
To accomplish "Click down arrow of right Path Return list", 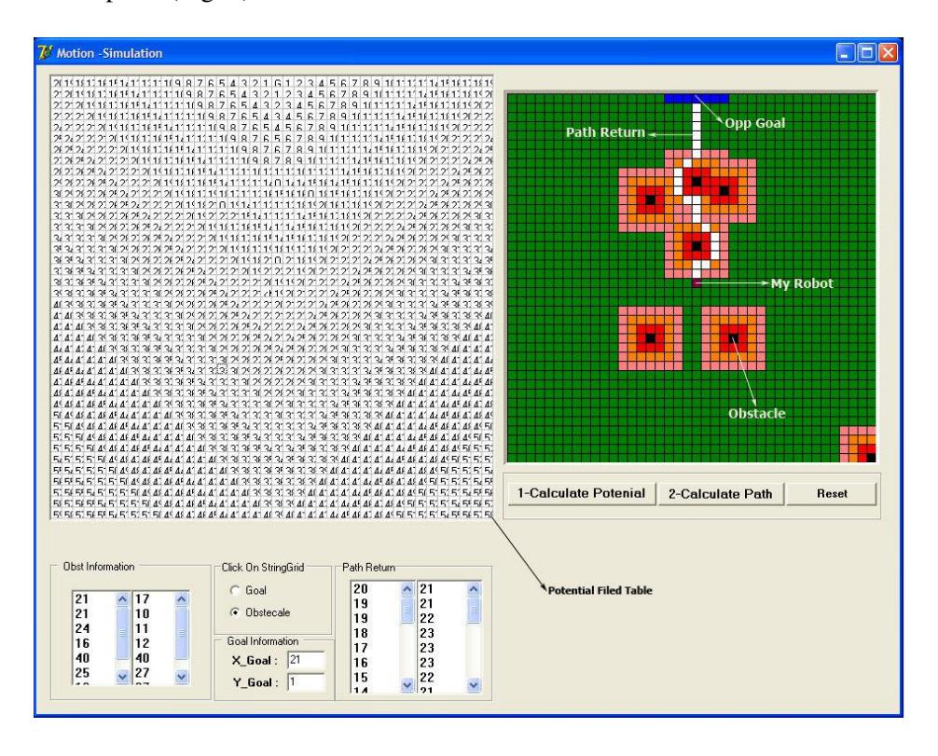I will (x=473, y=685).
